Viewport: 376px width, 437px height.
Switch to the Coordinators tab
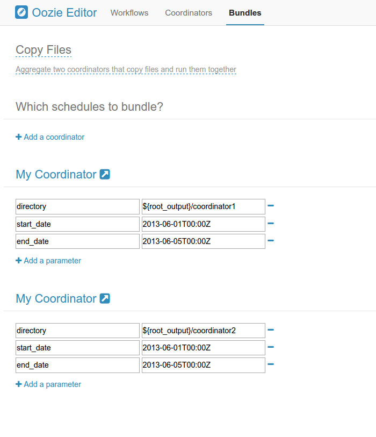click(189, 13)
